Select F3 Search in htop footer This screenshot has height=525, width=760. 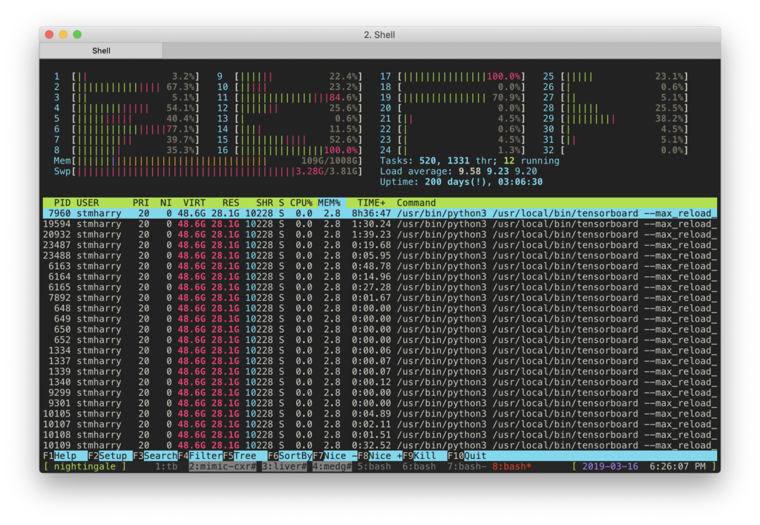point(155,456)
